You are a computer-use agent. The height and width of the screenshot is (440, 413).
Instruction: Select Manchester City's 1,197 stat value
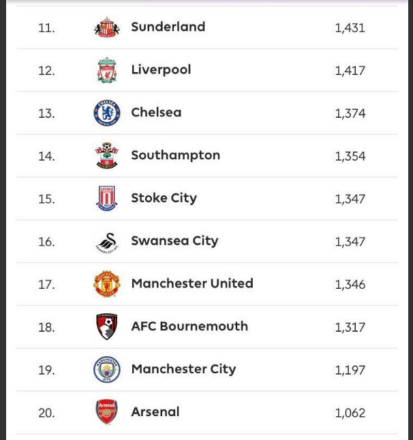[350, 370]
